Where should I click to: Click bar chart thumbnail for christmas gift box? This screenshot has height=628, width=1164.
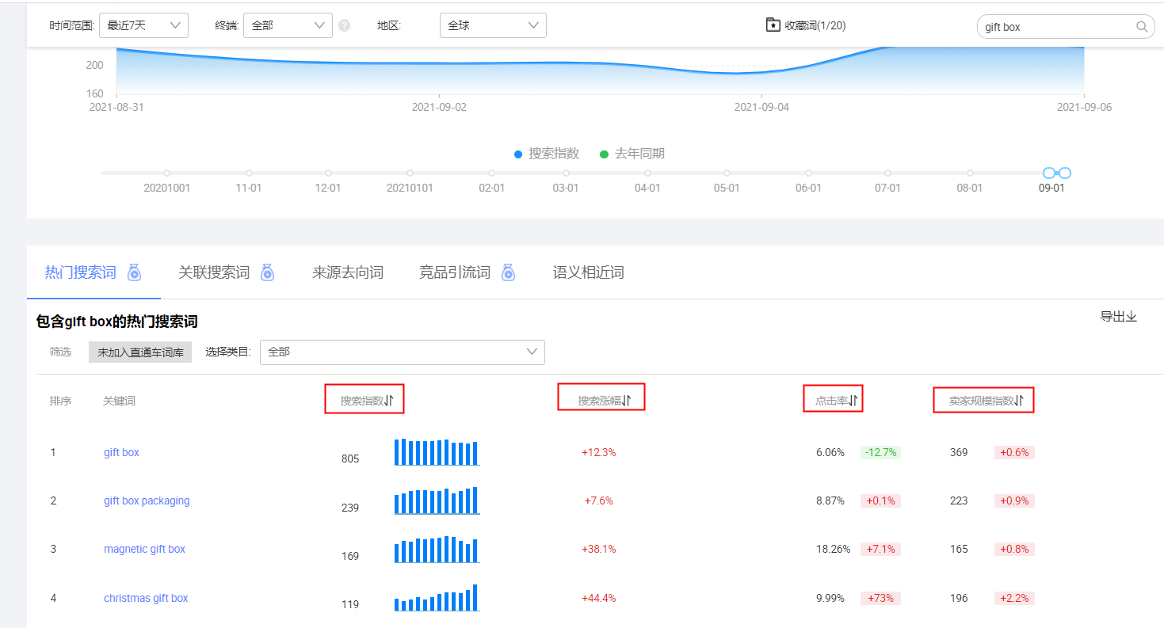point(437,598)
